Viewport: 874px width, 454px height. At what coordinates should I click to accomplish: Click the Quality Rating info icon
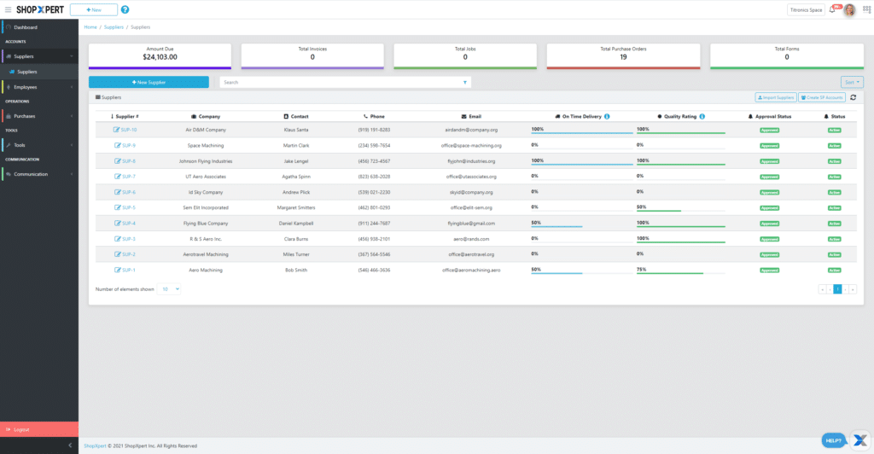702,115
